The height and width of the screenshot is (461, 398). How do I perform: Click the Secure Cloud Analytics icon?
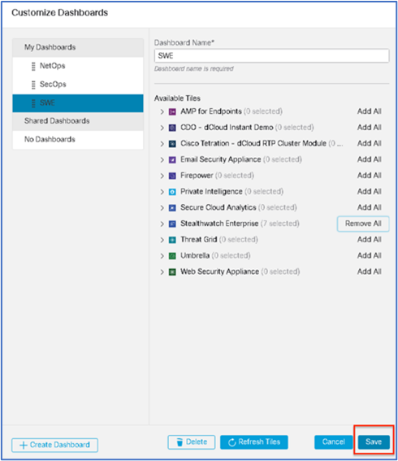click(172, 208)
